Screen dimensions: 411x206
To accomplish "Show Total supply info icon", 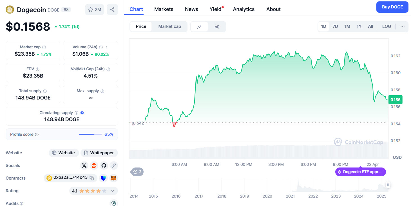I will coord(45,91).
